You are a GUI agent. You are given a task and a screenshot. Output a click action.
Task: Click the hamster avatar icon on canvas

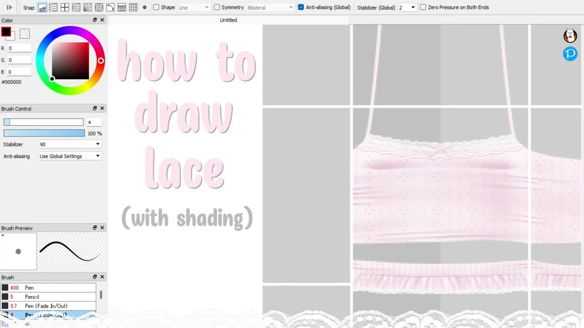(570, 36)
